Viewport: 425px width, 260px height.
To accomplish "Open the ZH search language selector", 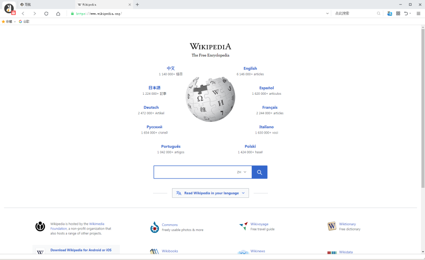I will [x=242, y=172].
